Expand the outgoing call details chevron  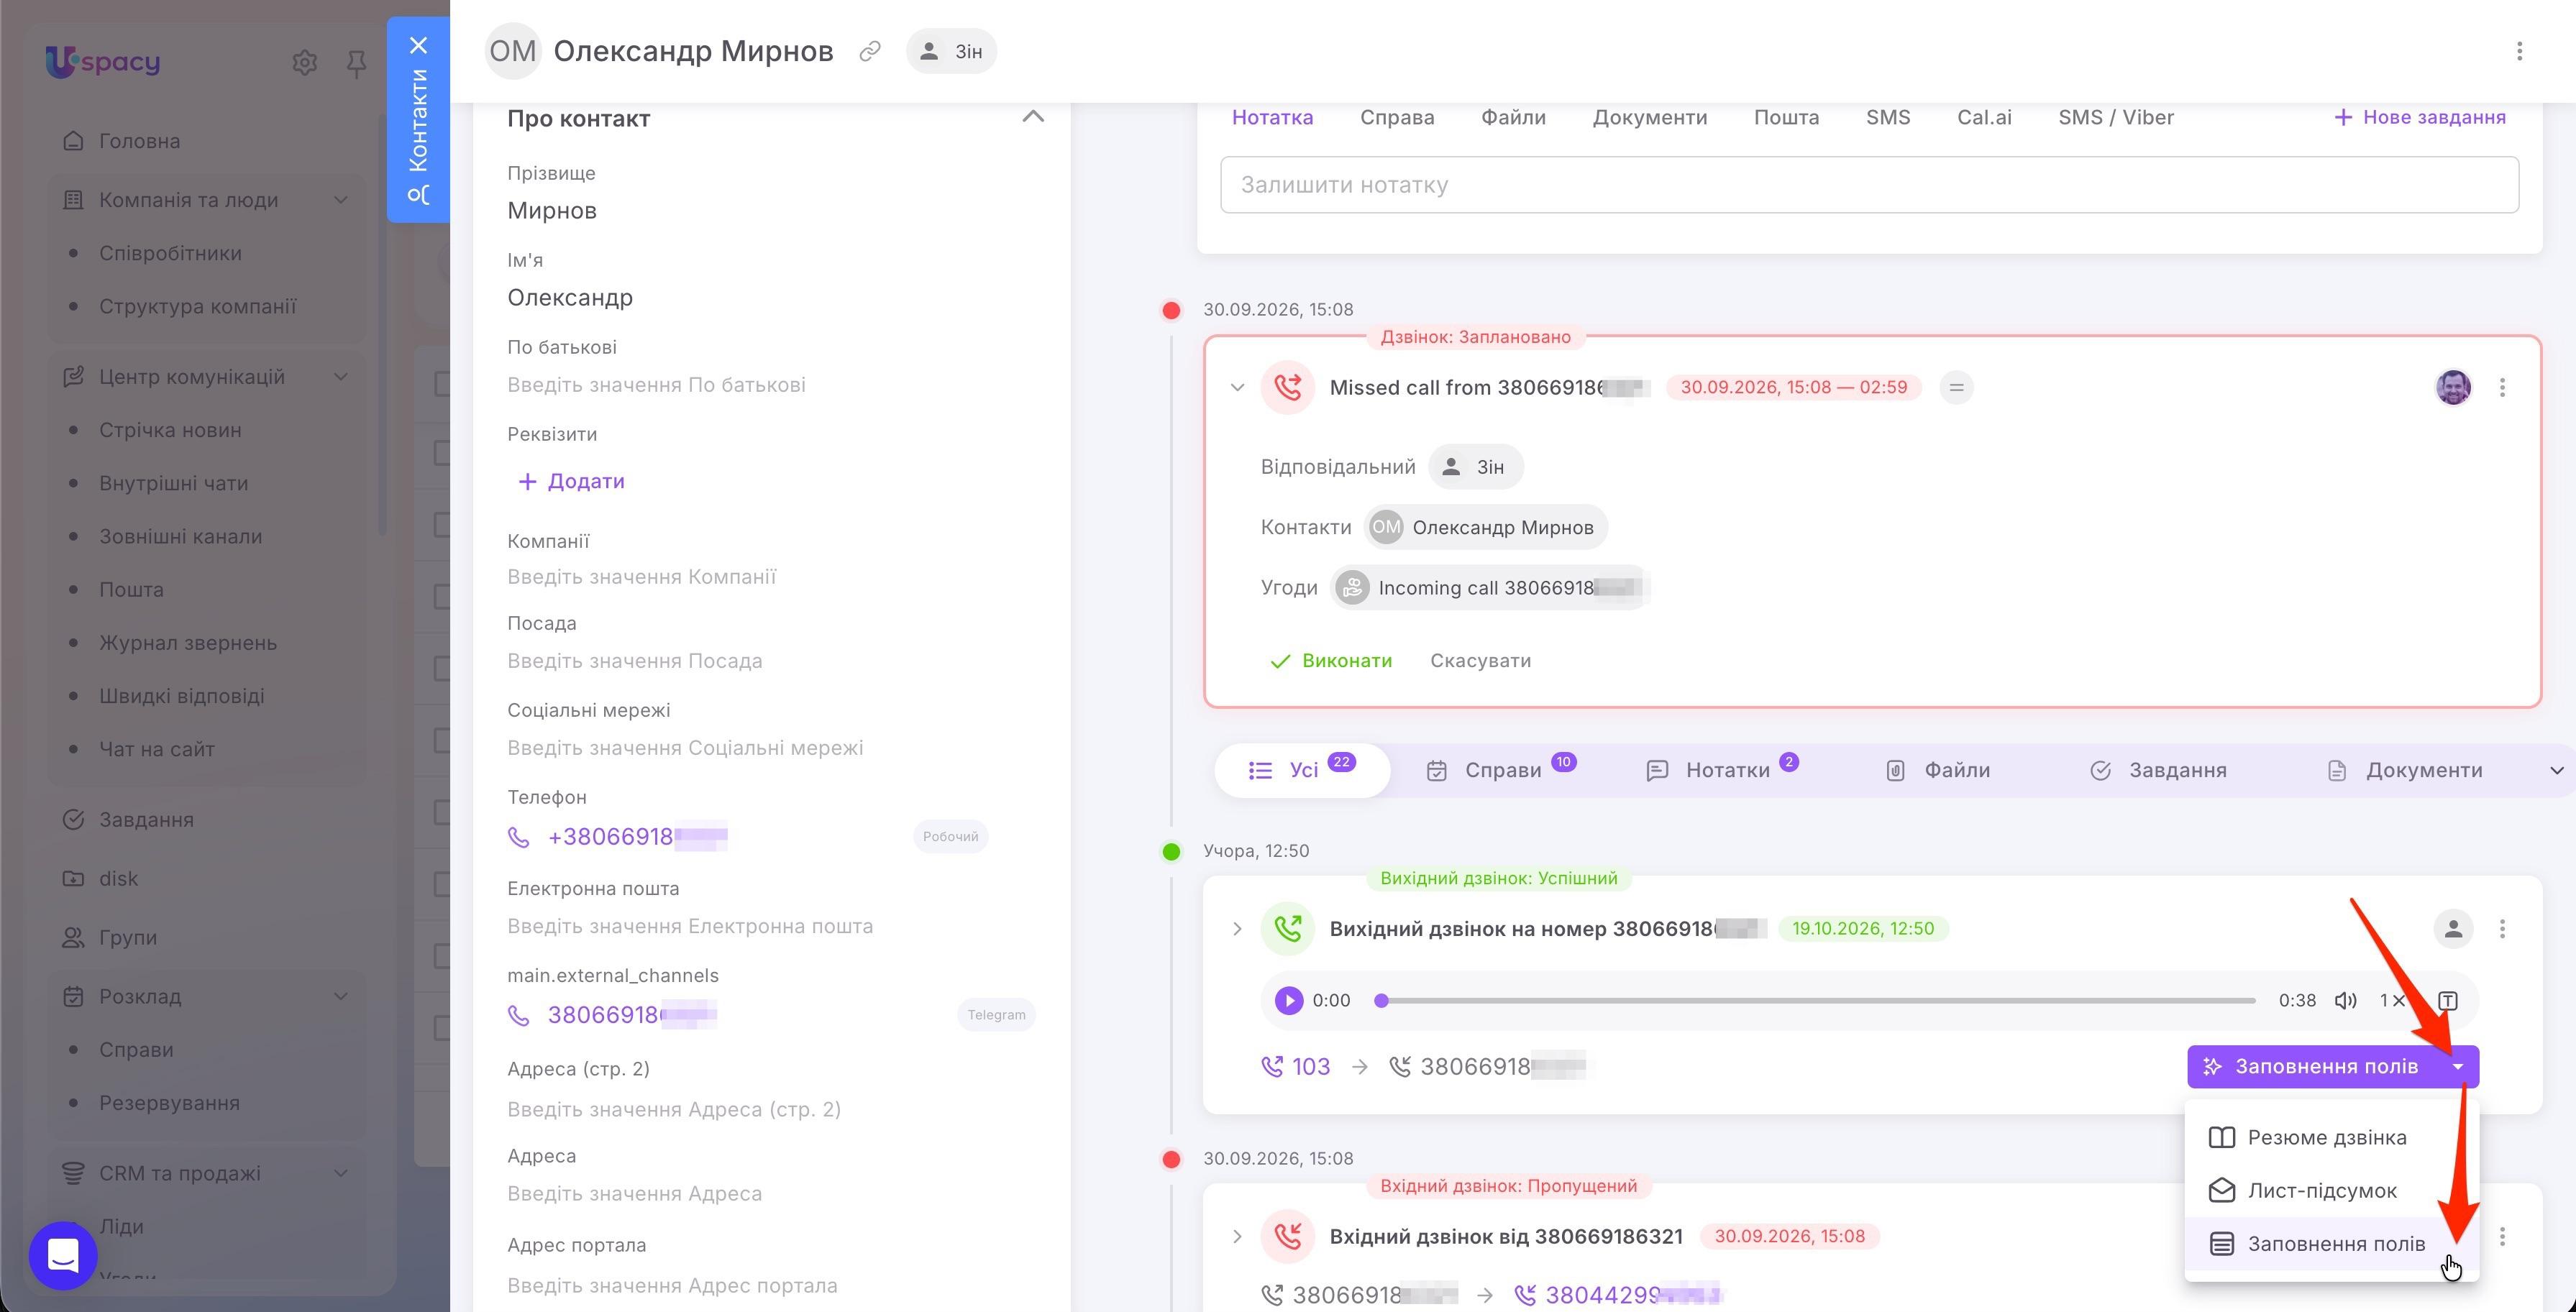1237,929
